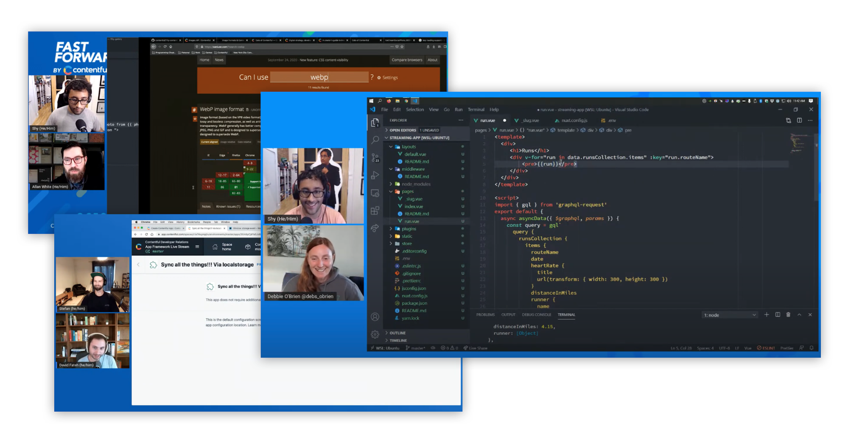The height and width of the screenshot is (440, 848).
Task: Open the Search view in the VS Code activity bar
Action: coord(375,140)
